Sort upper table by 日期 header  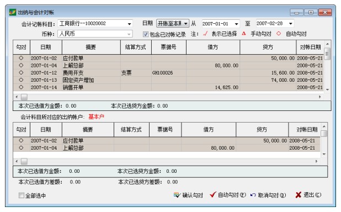click(46, 47)
